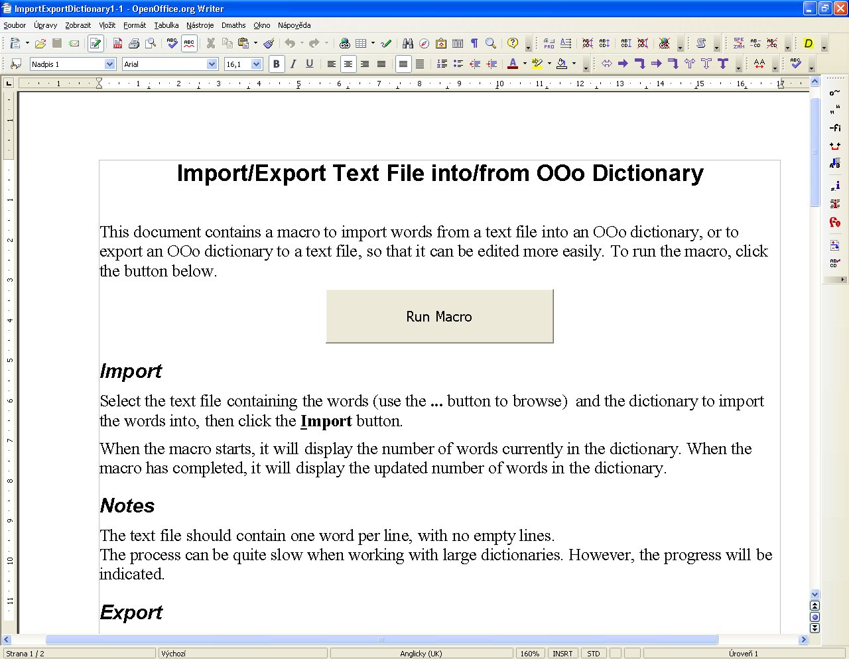Open Find & Replace binoculars
The image size is (849, 659).
[408, 43]
